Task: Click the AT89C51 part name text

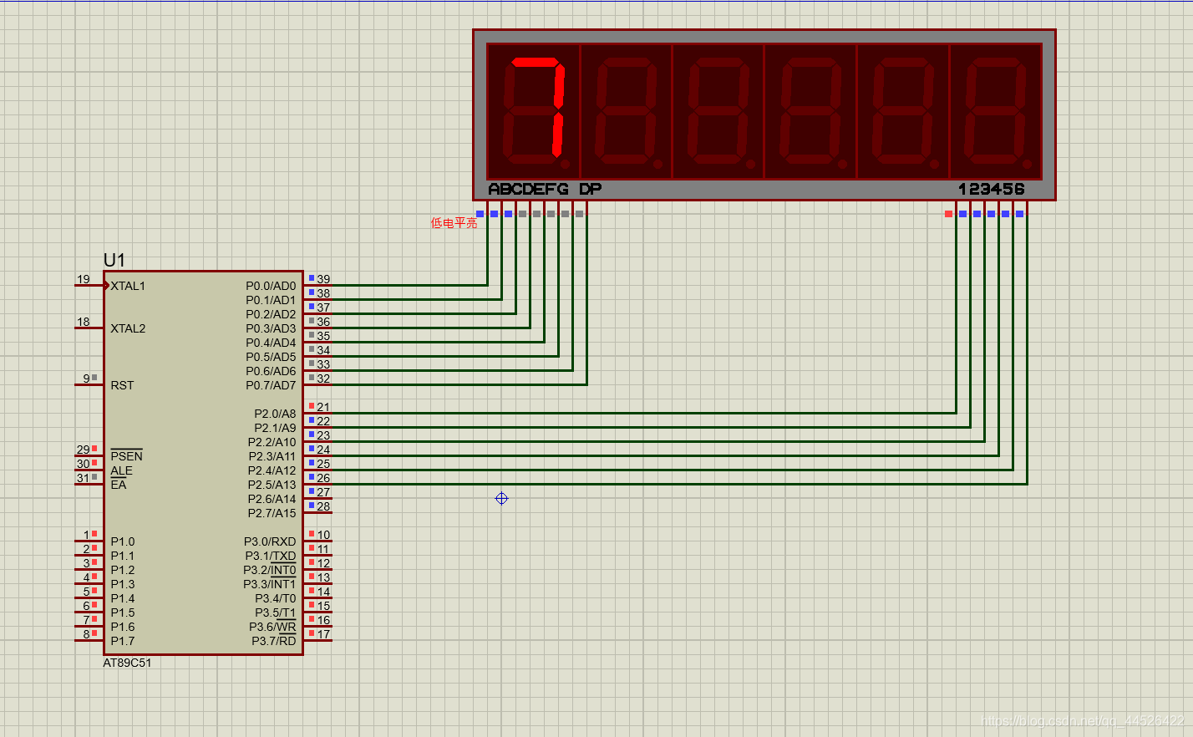Action: tap(127, 663)
